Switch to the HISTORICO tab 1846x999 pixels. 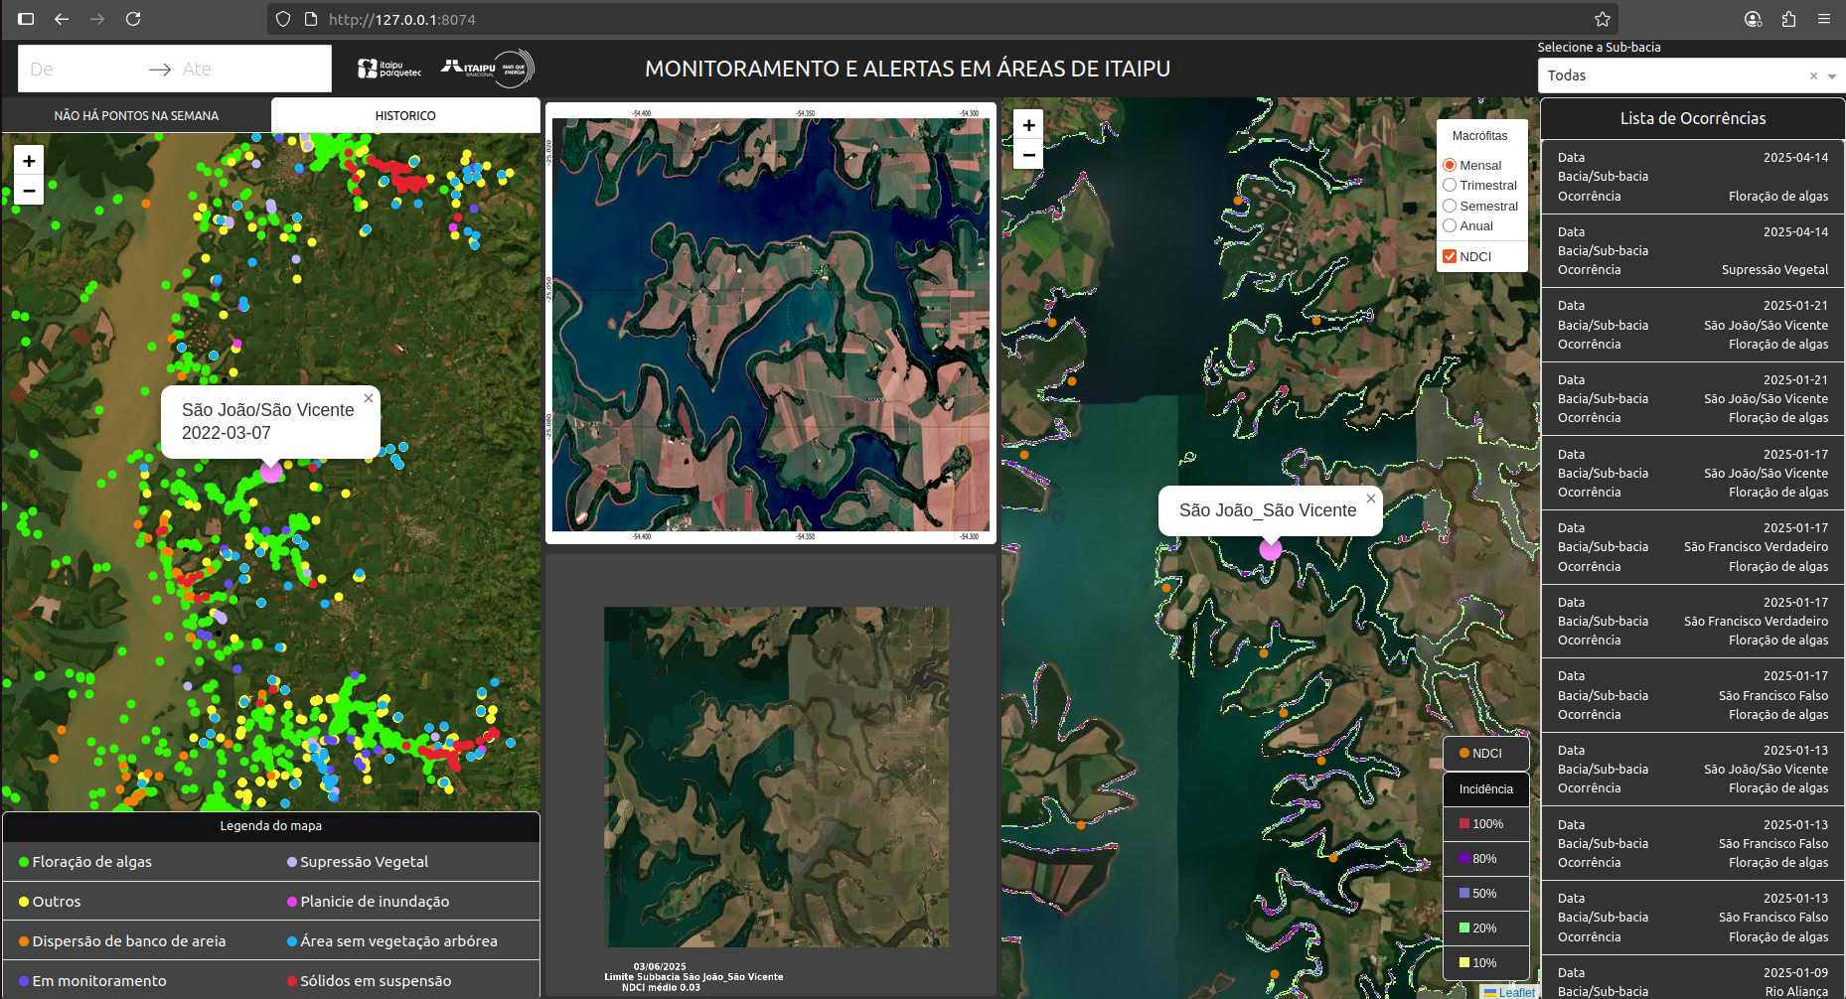[x=404, y=115]
